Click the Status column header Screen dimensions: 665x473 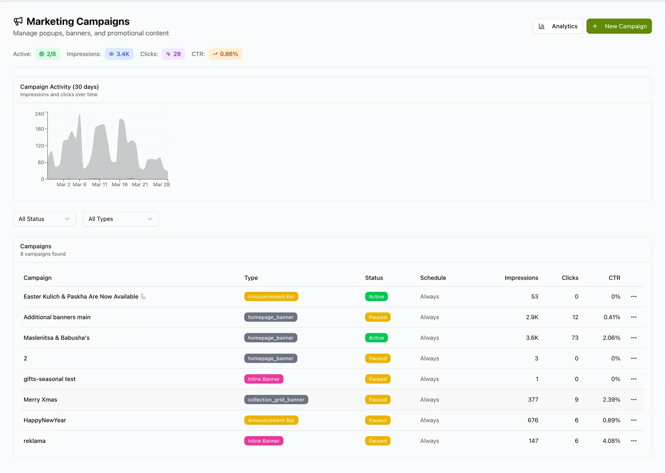click(x=374, y=278)
